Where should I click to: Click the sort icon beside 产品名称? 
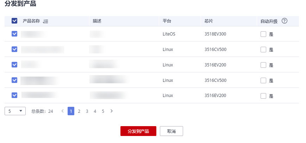click(x=45, y=21)
